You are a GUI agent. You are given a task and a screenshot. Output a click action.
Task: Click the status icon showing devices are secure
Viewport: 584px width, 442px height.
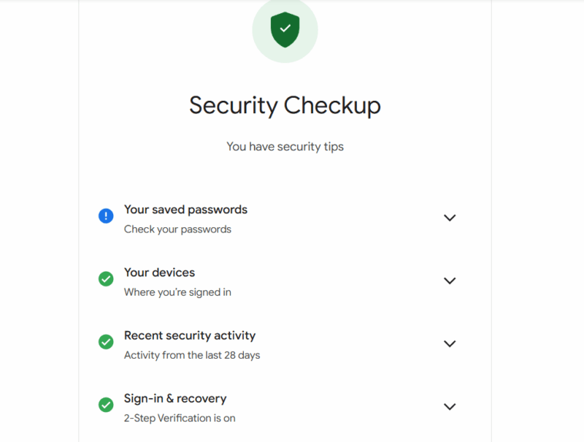coord(105,278)
